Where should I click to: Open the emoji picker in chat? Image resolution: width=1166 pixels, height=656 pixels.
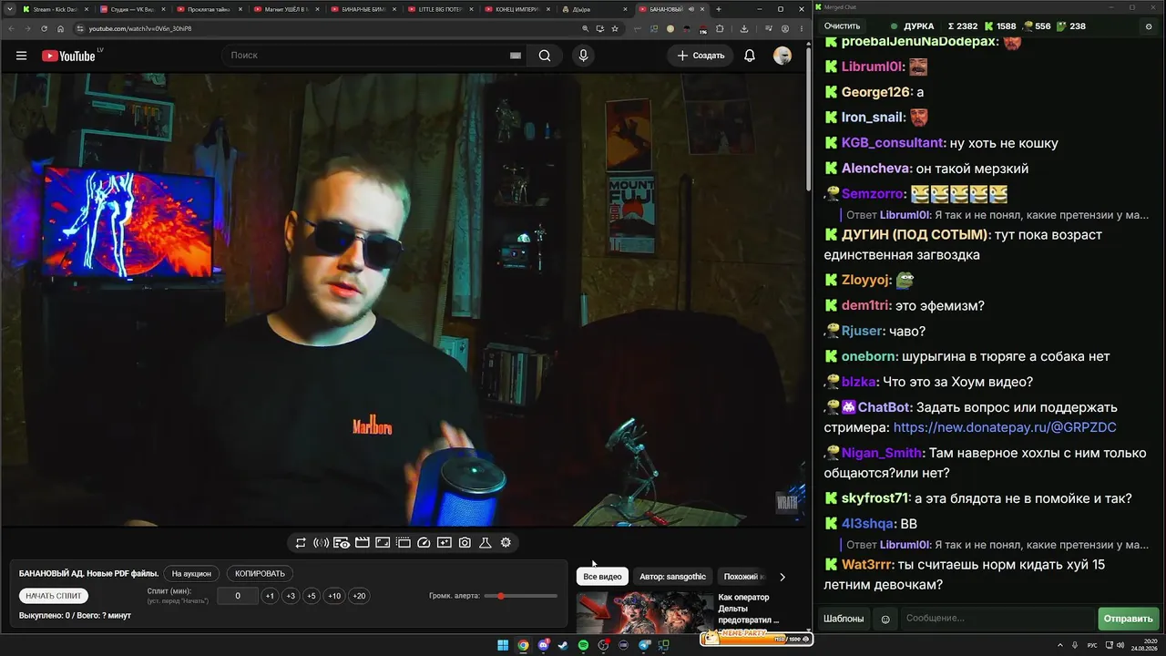(885, 620)
